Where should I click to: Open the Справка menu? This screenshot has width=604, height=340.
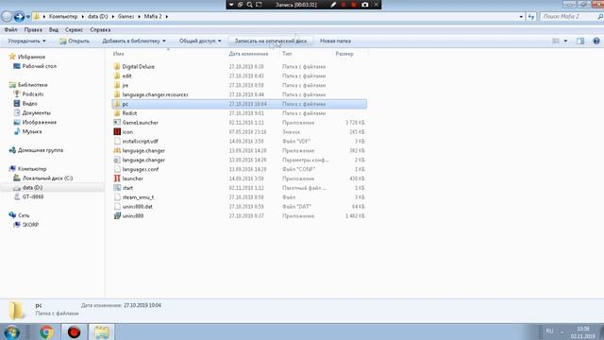(x=100, y=29)
